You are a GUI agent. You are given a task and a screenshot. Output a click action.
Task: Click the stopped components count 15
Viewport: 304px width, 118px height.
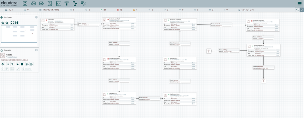click(x=119, y=10)
